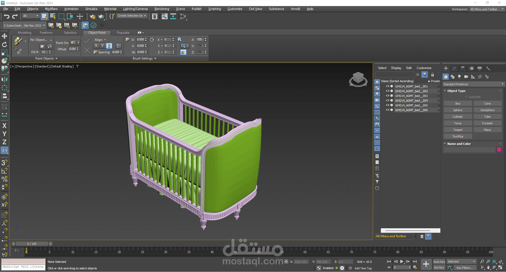Select the Rotate tool in left toolbar

[4, 44]
